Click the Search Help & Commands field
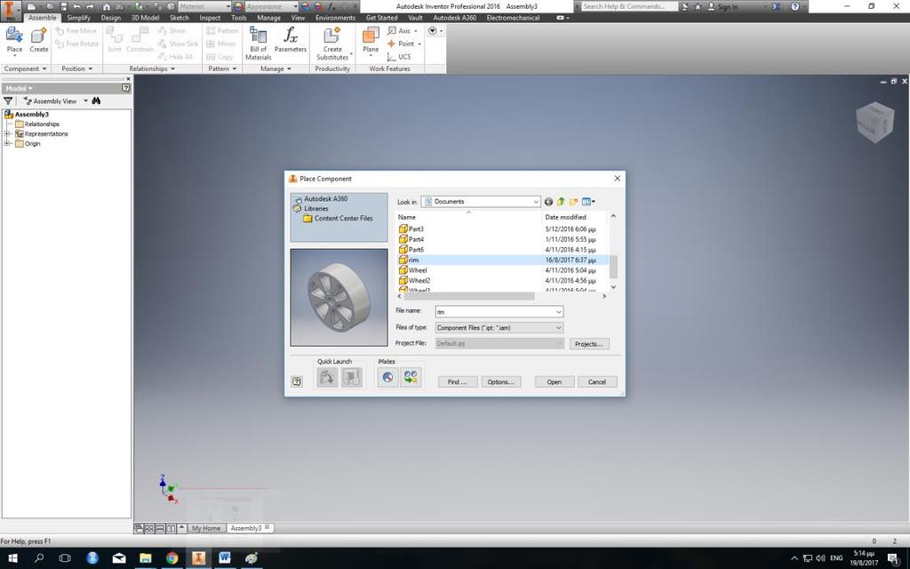The width and height of the screenshot is (910, 569). 629,6
